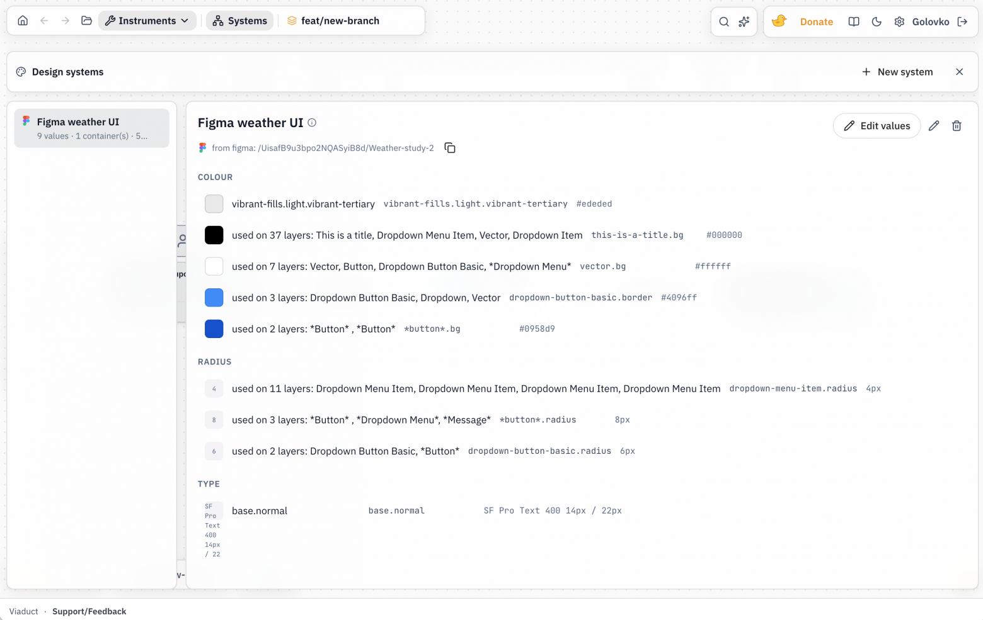Navigate forward with the right arrow
Screen dimensions: 983x620
(x=66, y=21)
